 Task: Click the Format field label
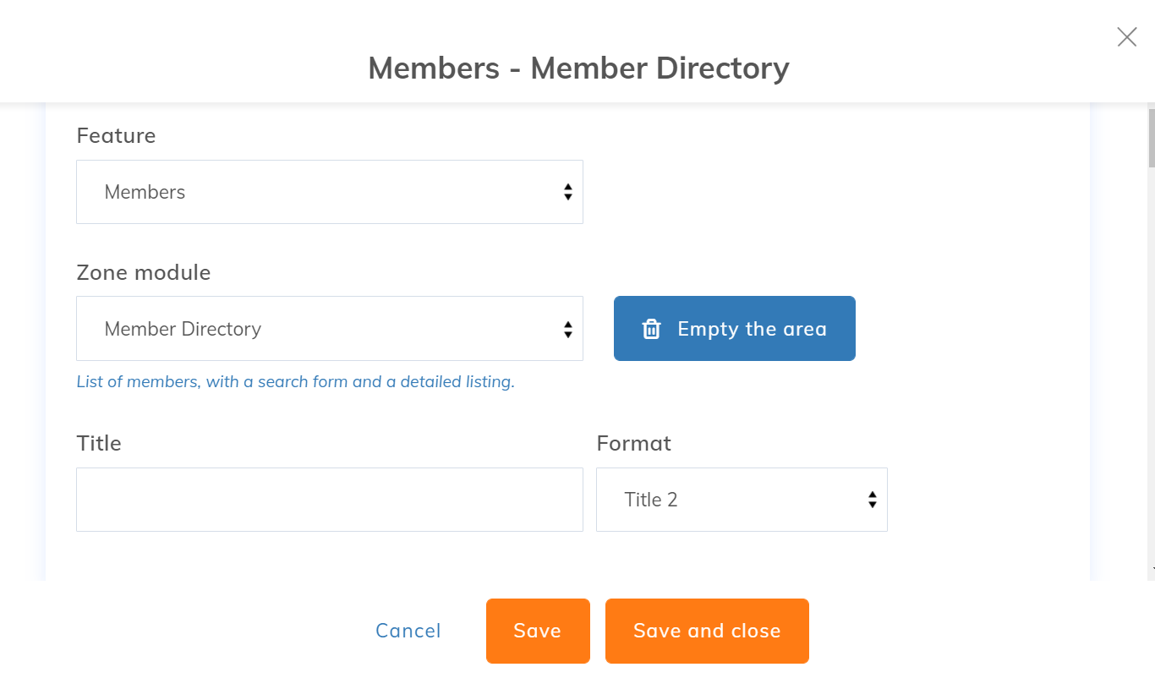point(633,444)
